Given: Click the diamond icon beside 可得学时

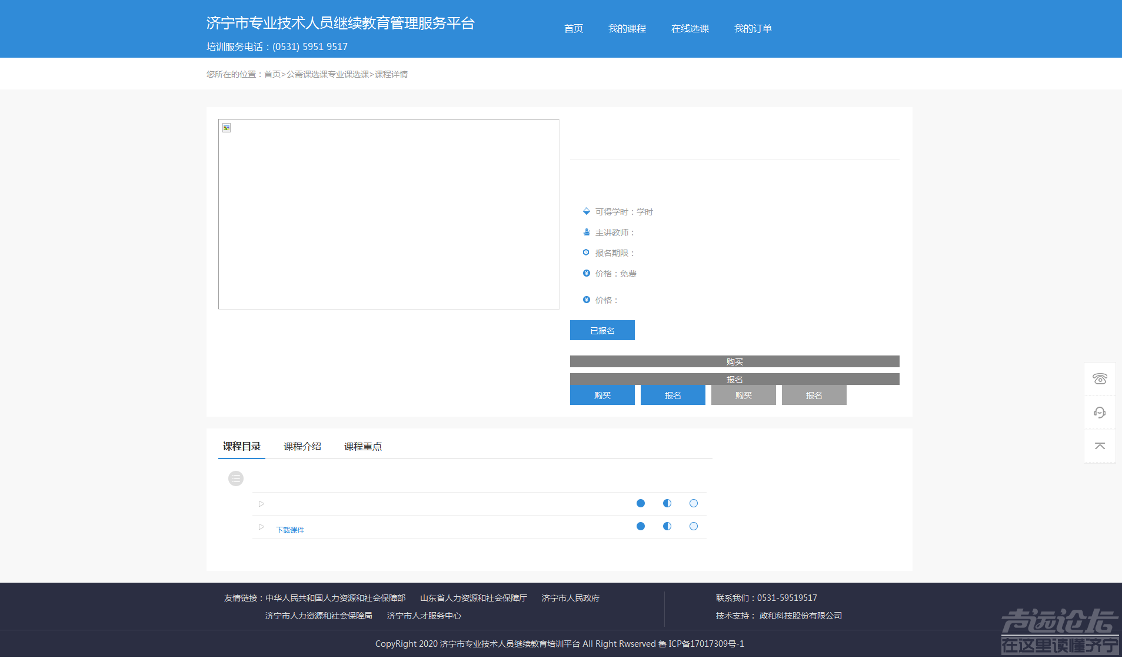Looking at the screenshot, I should point(587,211).
